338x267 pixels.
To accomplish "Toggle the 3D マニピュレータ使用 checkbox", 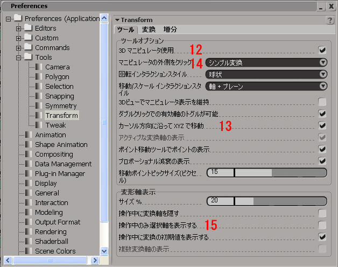I will (322, 50).
